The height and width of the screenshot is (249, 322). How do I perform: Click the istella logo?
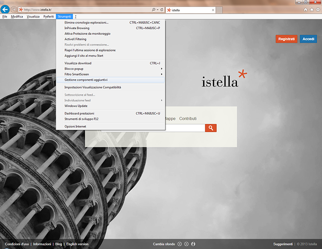(224, 79)
